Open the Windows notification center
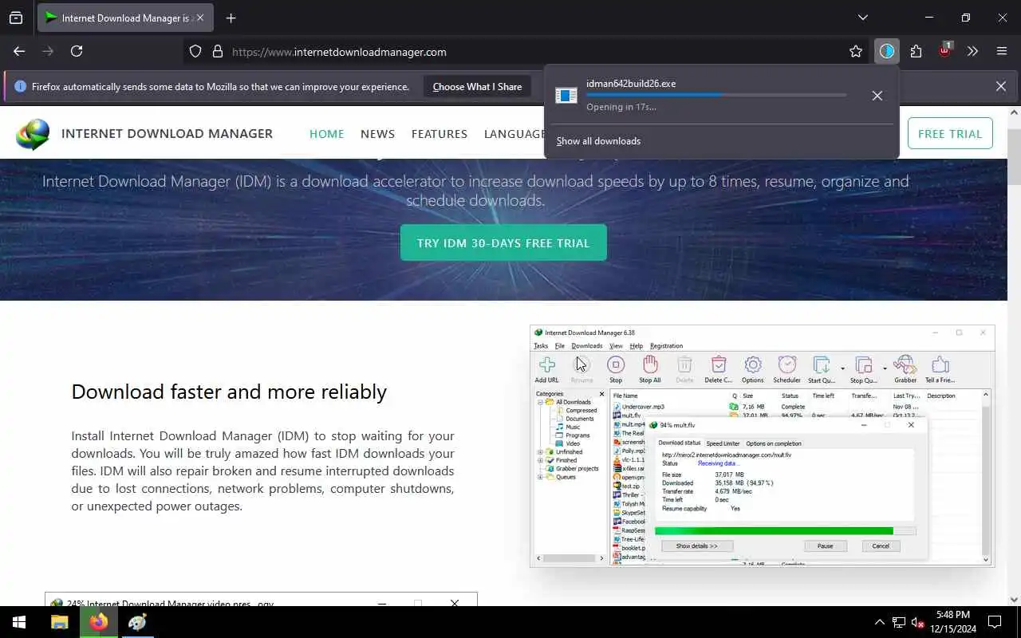The width and height of the screenshot is (1021, 638). 995,622
